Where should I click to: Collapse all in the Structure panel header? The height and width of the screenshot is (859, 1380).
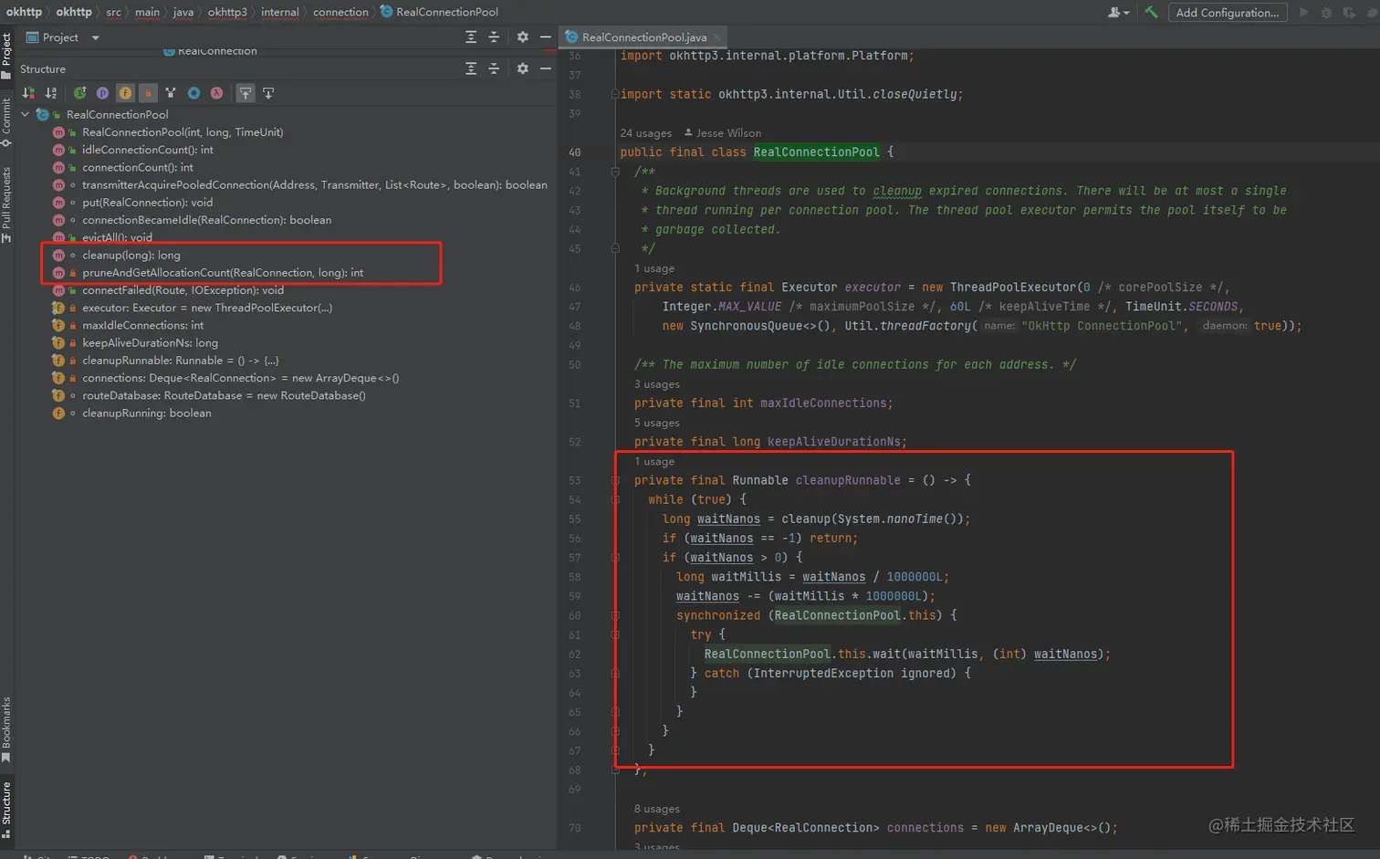[494, 68]
